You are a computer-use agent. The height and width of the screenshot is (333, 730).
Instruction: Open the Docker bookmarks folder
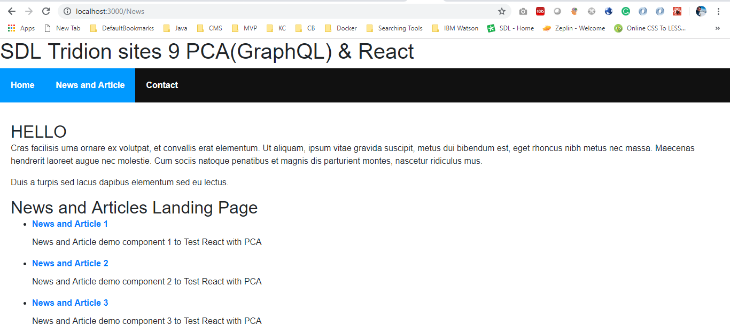click(x=341, y=28)
